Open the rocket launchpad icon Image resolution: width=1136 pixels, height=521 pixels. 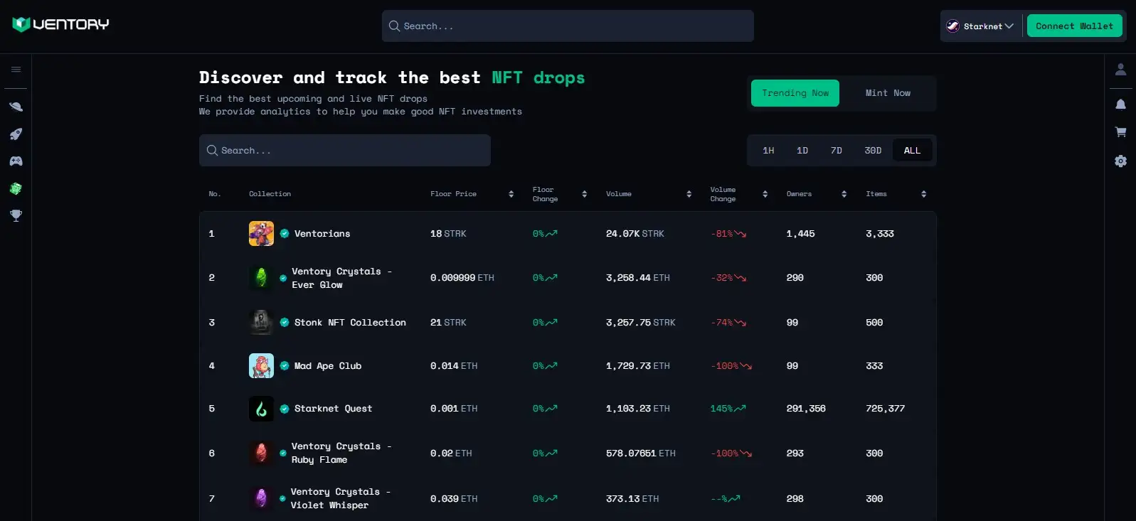tap(16, 134)
